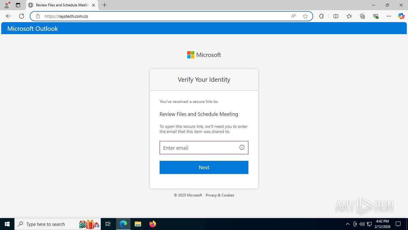Open the network tray icon
This screenshot has height=230, width=408.
pyautogui.click(x=369, y=224)
